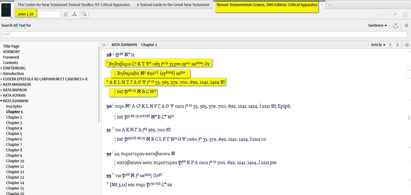This screenshot has height=195, width=411.
Task: Select the Novum Testamentum Graece Critical Apparatus tab
Action: tap(267, 5)
